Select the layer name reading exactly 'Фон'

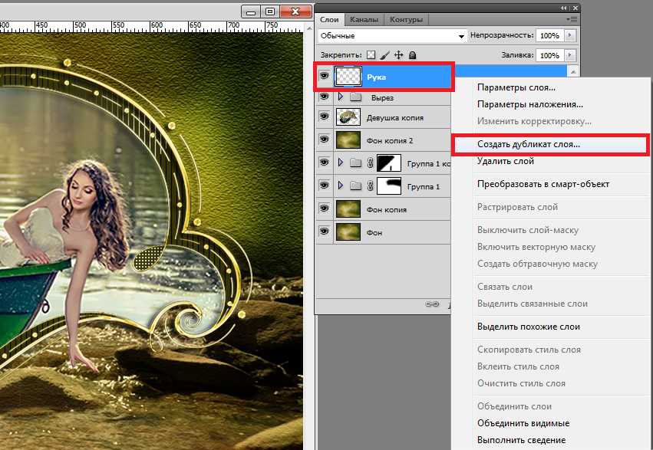click(374, 232)
